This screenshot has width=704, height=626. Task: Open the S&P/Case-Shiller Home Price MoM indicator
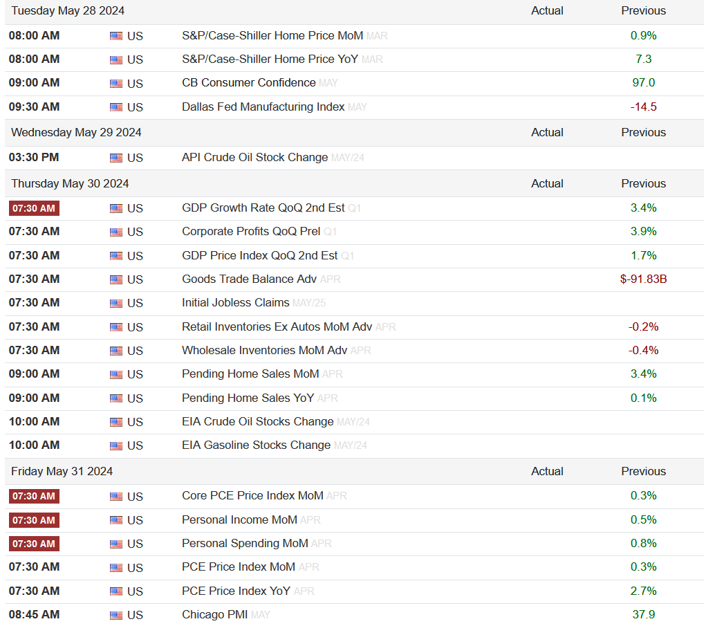272,35
